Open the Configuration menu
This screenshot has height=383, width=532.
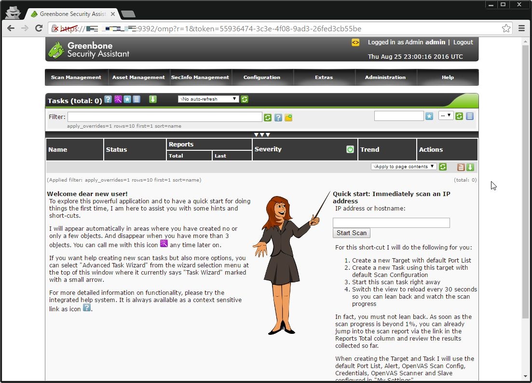pyautogui.click(x=262, y=77)
